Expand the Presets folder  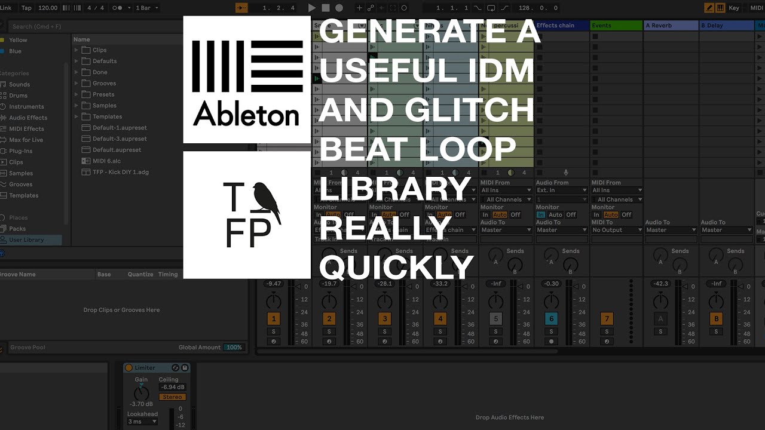(x=76, y=94)
